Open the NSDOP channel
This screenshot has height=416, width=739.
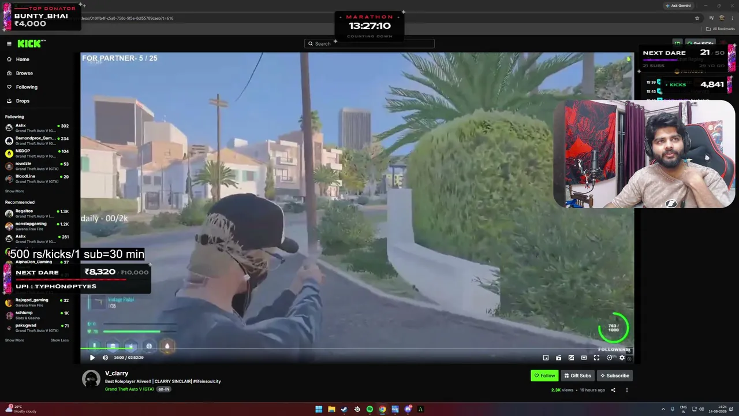click(38, 153)
